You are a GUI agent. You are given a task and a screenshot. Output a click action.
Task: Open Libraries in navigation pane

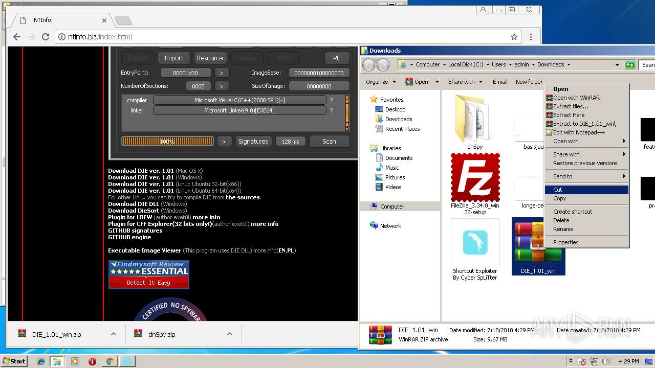pos(390,148)
